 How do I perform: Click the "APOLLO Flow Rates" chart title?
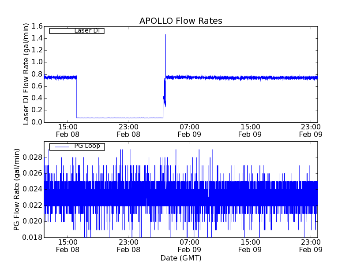click(180, 21)
